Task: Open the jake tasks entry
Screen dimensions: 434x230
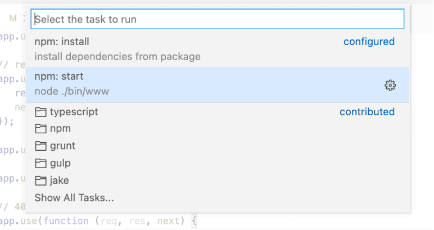Action: tap(60, 181)
